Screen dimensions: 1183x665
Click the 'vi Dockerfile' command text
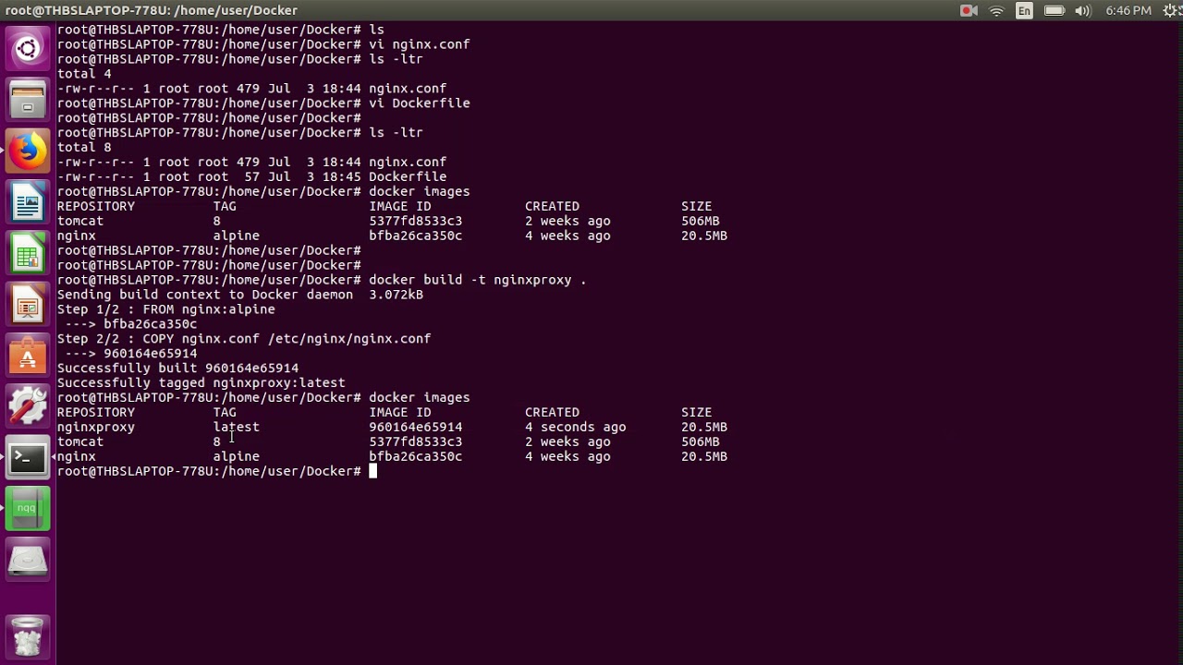click(x=419, y=103)
